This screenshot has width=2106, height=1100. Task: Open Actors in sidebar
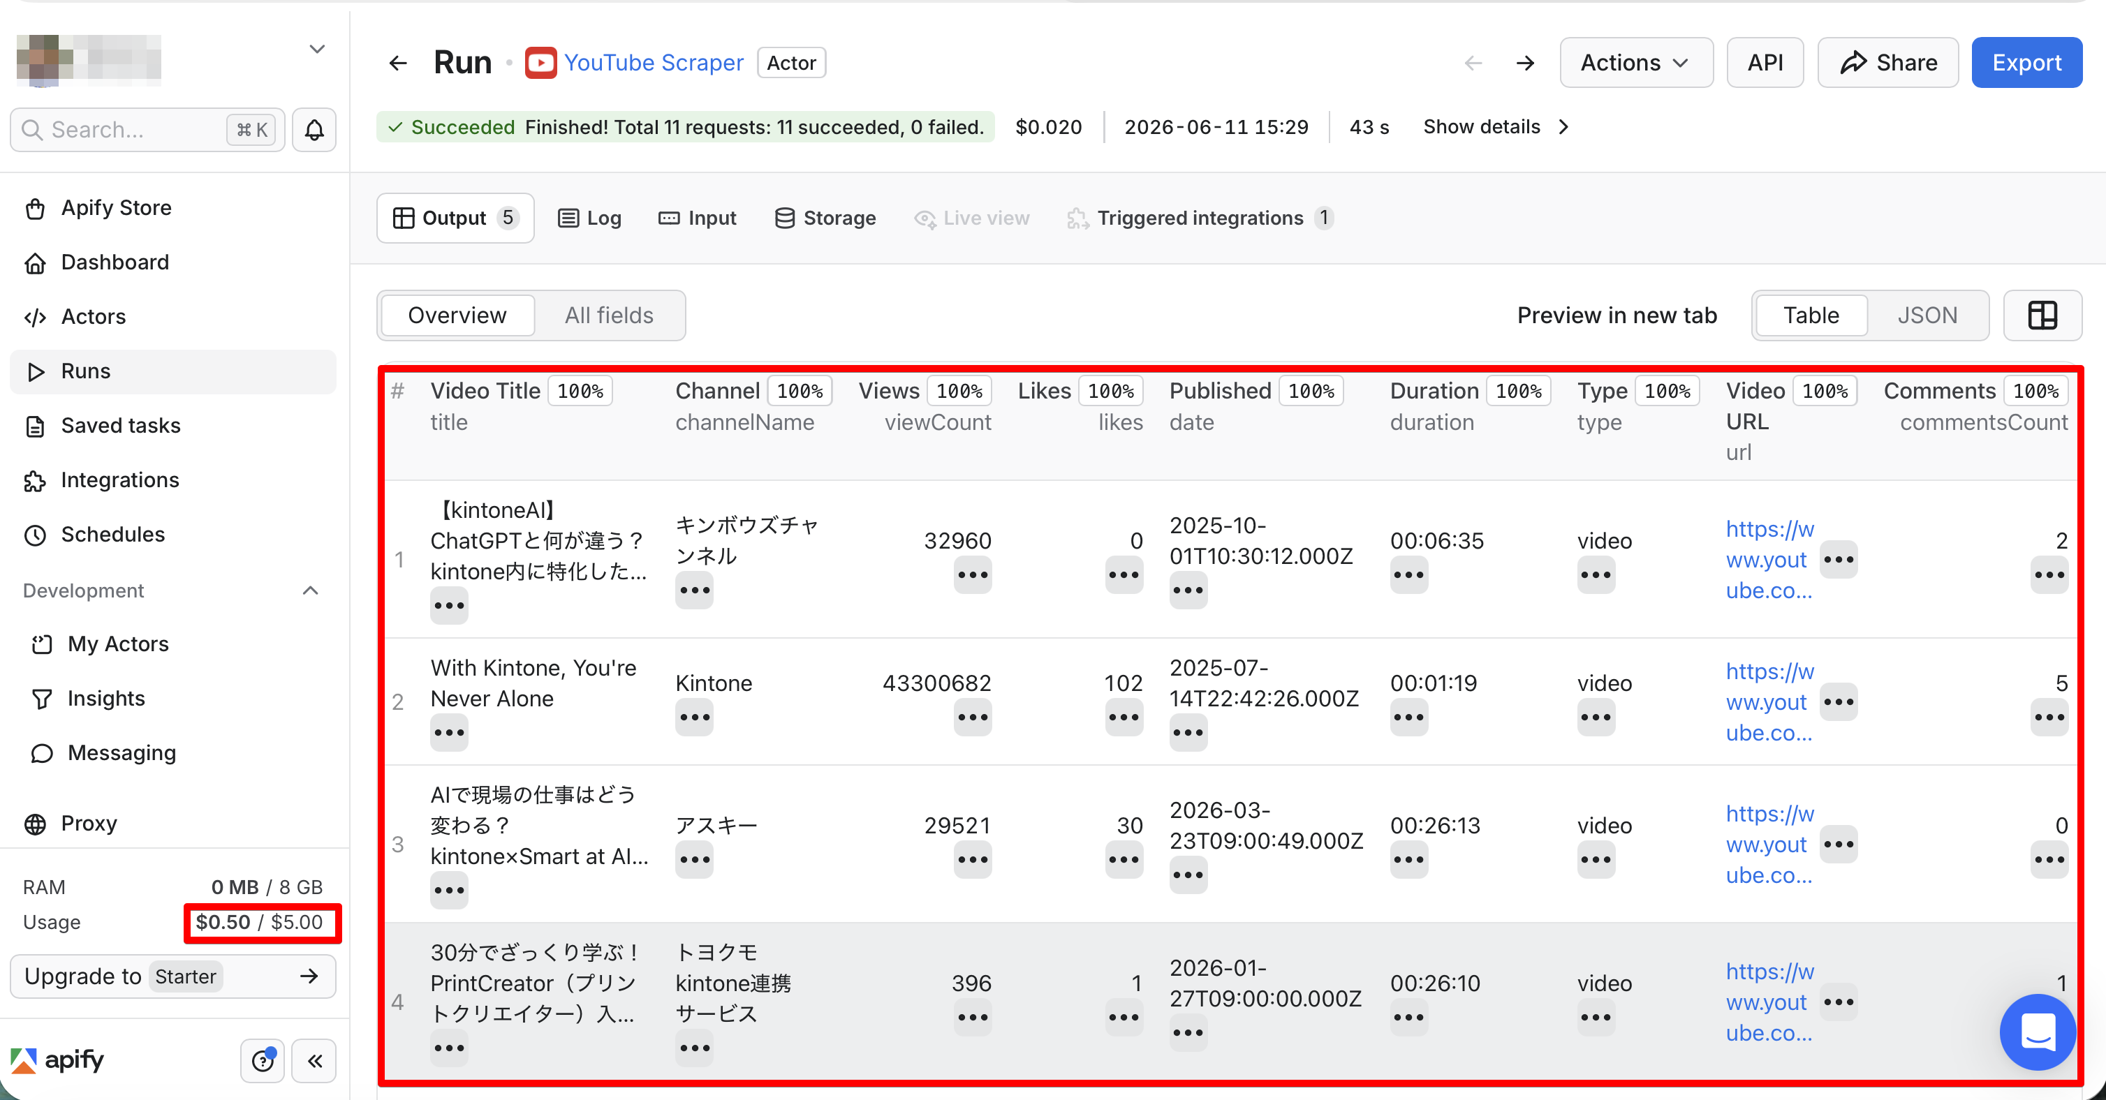[172, 317]
